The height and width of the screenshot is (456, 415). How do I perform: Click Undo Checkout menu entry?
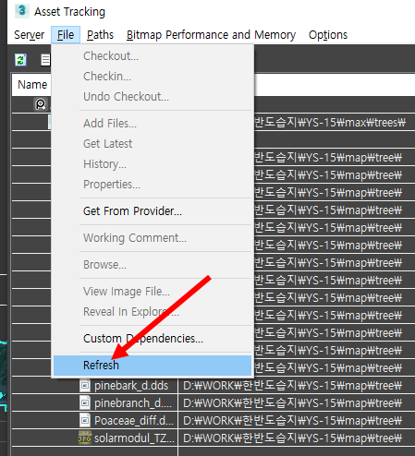click(153, 97)
